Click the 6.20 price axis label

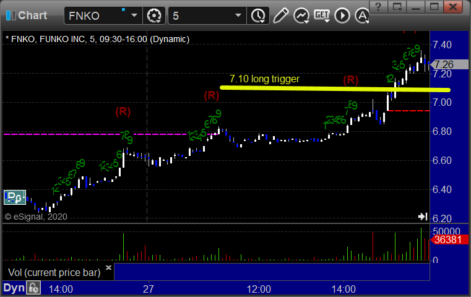442,218
